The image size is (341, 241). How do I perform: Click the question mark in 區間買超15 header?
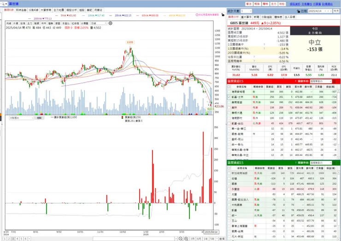point(295,81)
